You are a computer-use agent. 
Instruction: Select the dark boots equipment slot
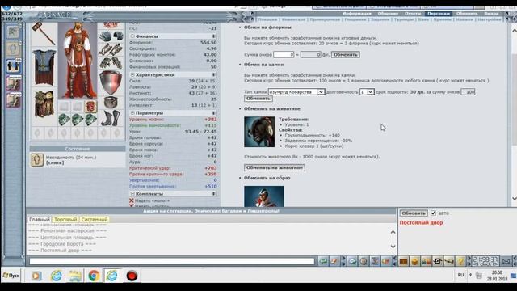(x=111, y=118)
